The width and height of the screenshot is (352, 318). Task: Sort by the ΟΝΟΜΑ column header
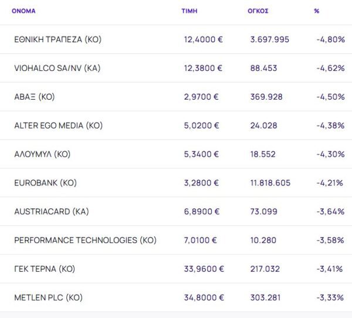pyautogui.click(x=24, y=11)
